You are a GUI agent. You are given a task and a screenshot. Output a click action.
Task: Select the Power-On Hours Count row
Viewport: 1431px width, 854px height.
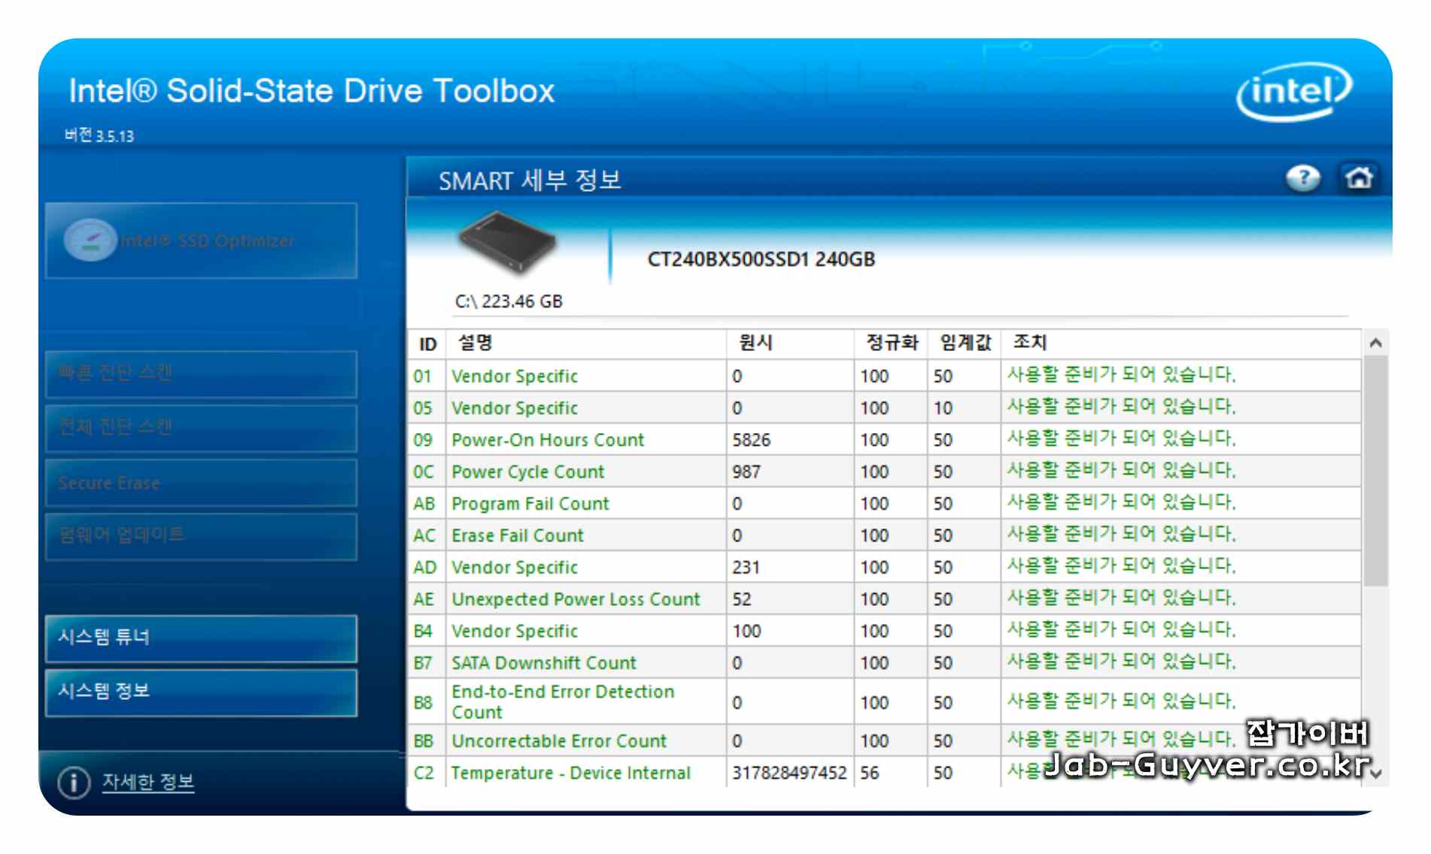click(x=885, y=440)
